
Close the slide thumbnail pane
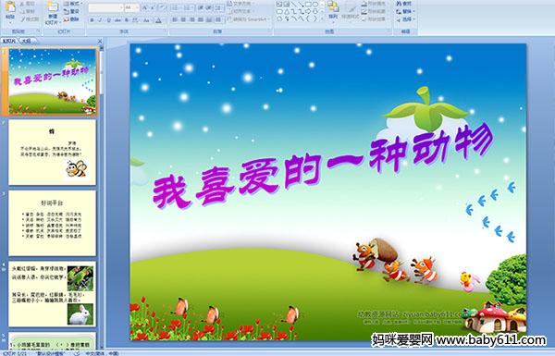[100, 41]
